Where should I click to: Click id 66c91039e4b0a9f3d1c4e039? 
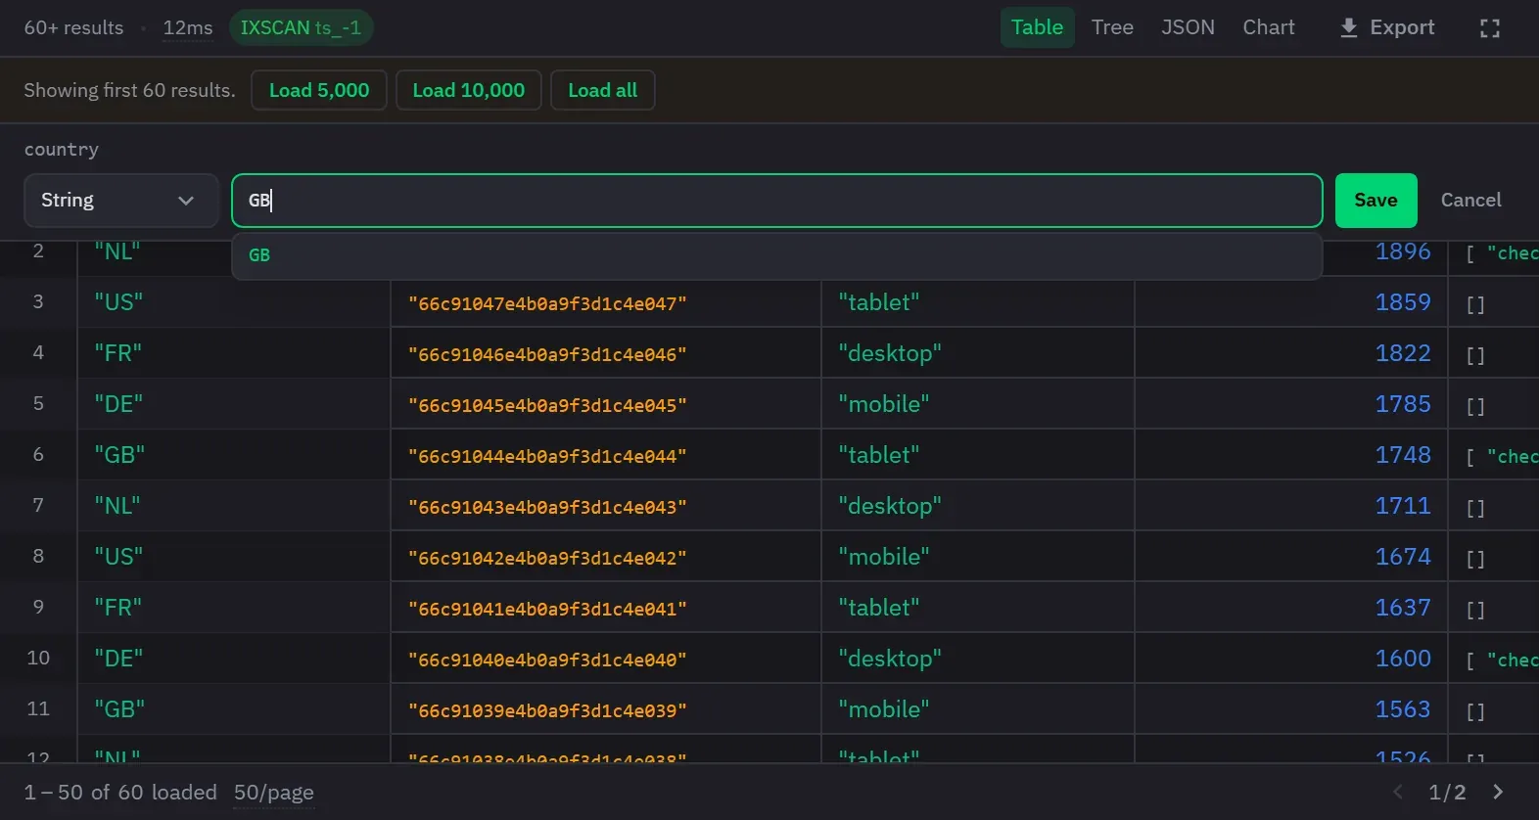[x=547, y=710]
